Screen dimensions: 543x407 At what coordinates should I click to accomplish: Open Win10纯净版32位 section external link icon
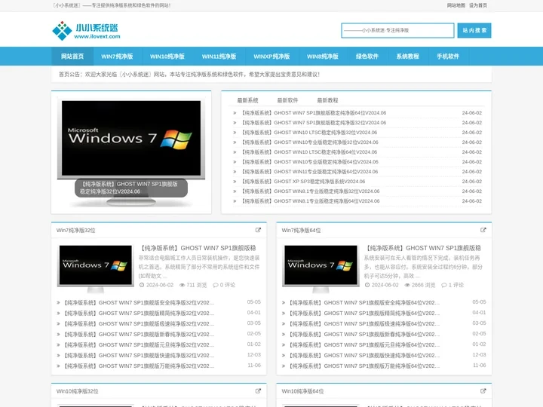click(258, 390)
